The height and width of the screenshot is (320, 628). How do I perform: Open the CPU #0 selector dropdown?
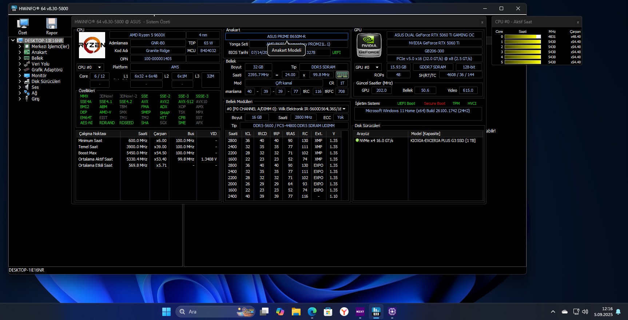click(91, 67)
